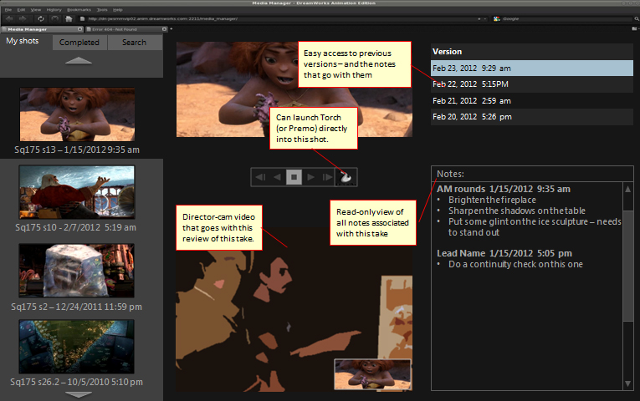
Task: Open the Edit menu
Action: click(x=21, y=10)
